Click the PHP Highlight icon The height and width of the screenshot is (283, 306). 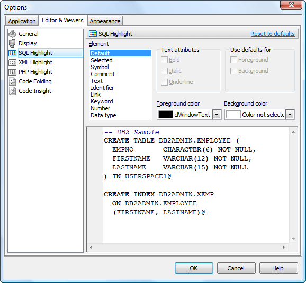[x=12, y=72]
